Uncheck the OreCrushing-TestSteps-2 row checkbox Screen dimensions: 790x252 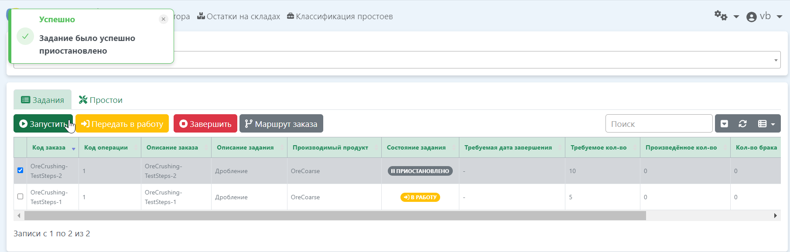21,170
